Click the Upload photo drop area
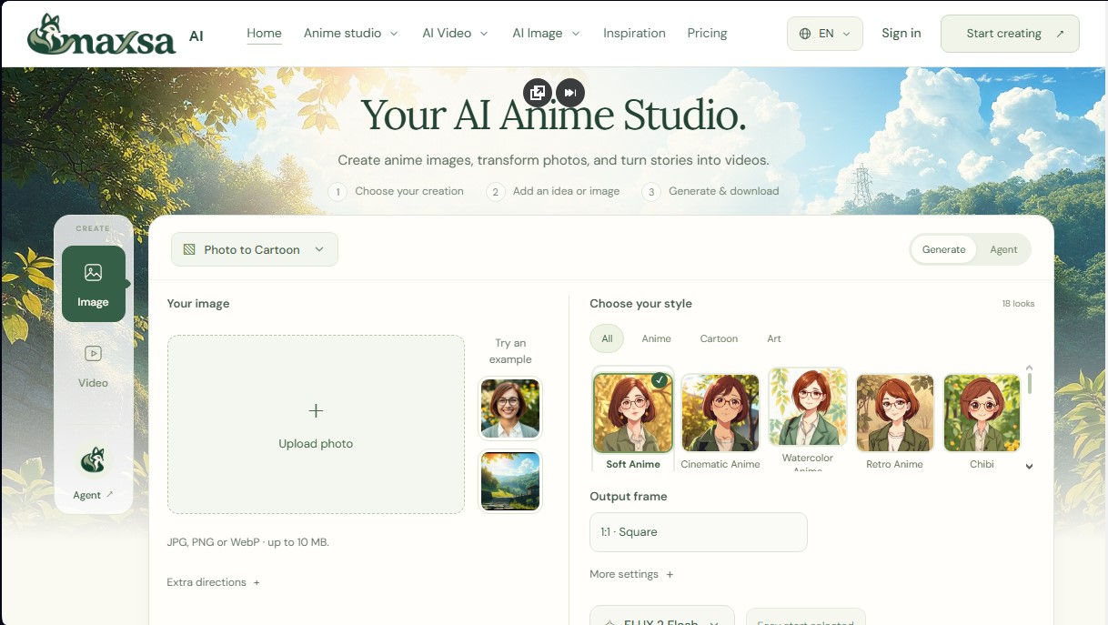The width and height of the screenshot is (1108, 625). pos(316,424)
